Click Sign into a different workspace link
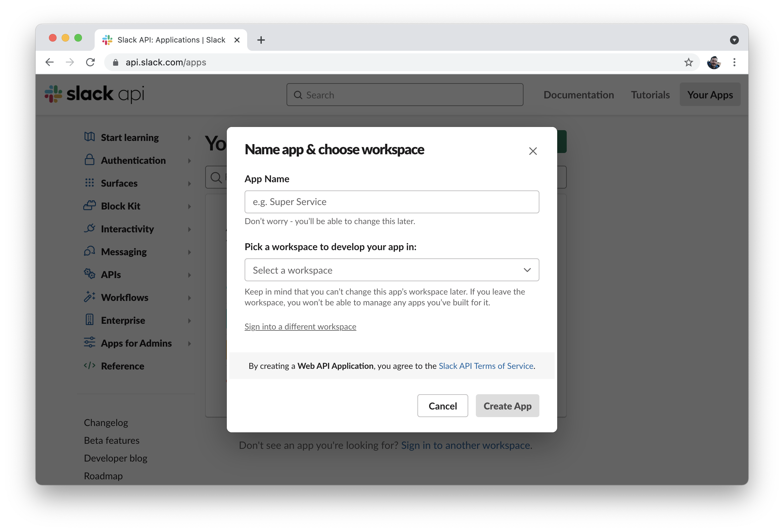Screen dimensions: 784x532 (x=300, y=327)
